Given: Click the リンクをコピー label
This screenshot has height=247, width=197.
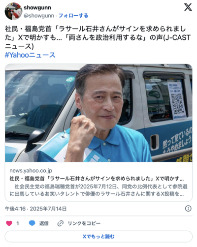Looking at the screenshot, I should coord(84,223).
